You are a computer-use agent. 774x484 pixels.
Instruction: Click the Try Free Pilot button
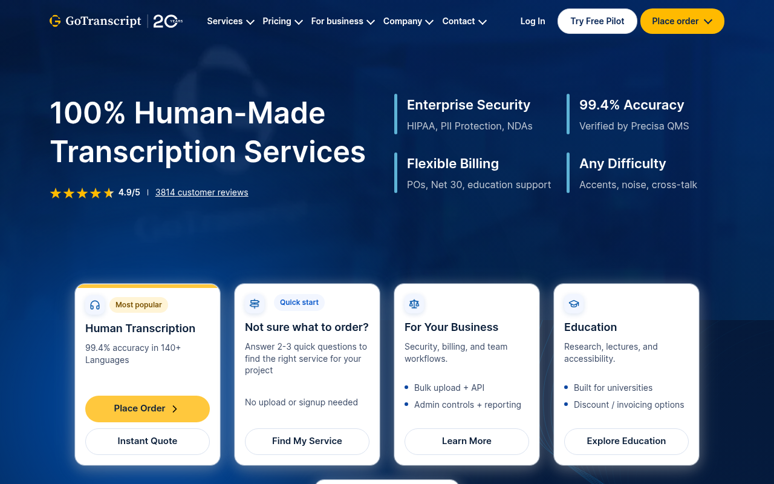(x=597, y=21)
